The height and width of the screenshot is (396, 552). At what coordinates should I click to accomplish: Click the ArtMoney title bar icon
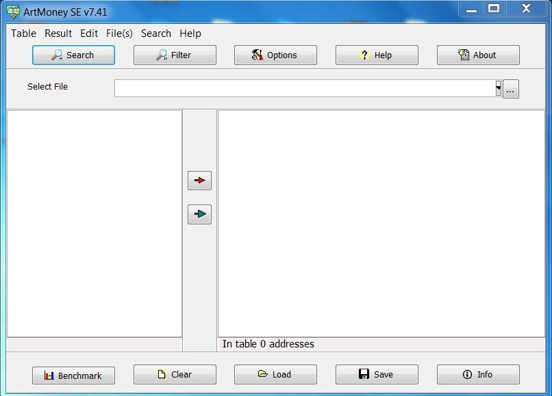click(x=14, y=12)
